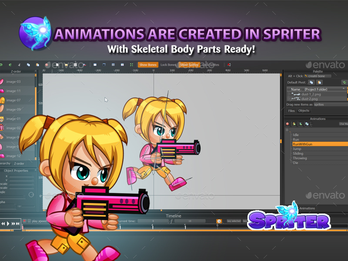The width and height of the screenshot is (348, 261).
Task: Switch to the Objects tab in the Palette
Action: coord(304,111)
